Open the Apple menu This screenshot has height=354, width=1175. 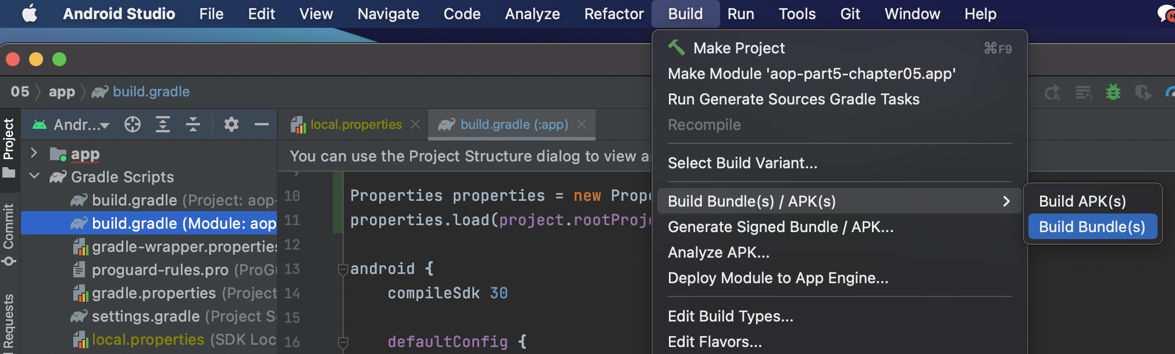(x=30, y=13)
